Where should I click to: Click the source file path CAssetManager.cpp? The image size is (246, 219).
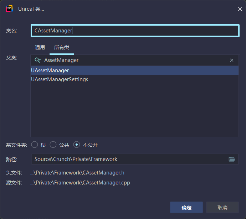click(80, 183)
